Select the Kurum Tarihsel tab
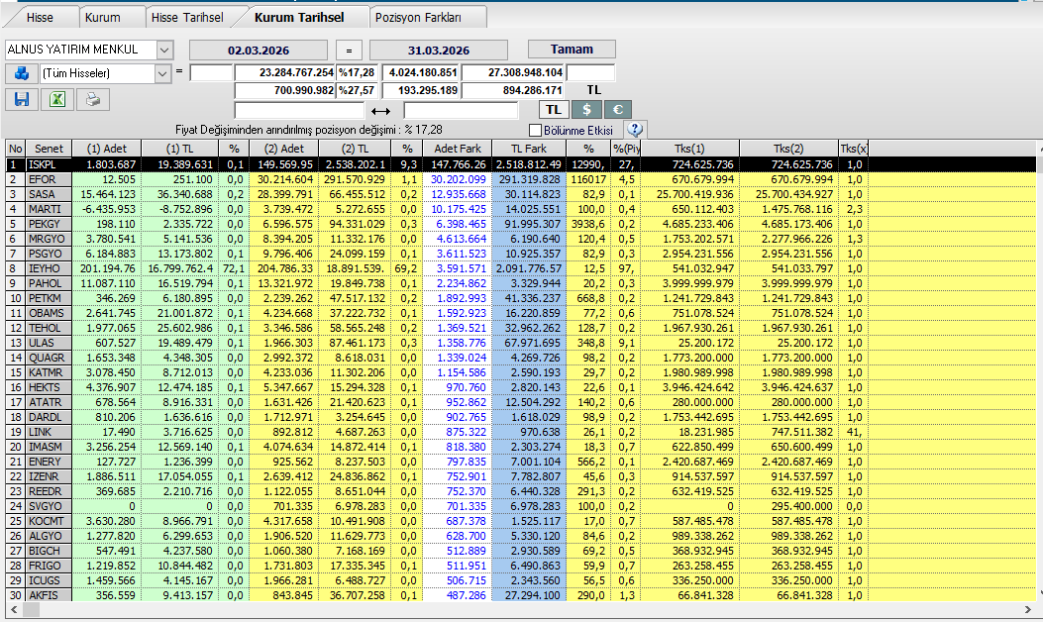Screen dimensions: 1043x622 click(299, 17)
